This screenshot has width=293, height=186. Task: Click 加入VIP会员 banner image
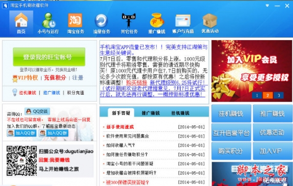[x=251, y=71]
